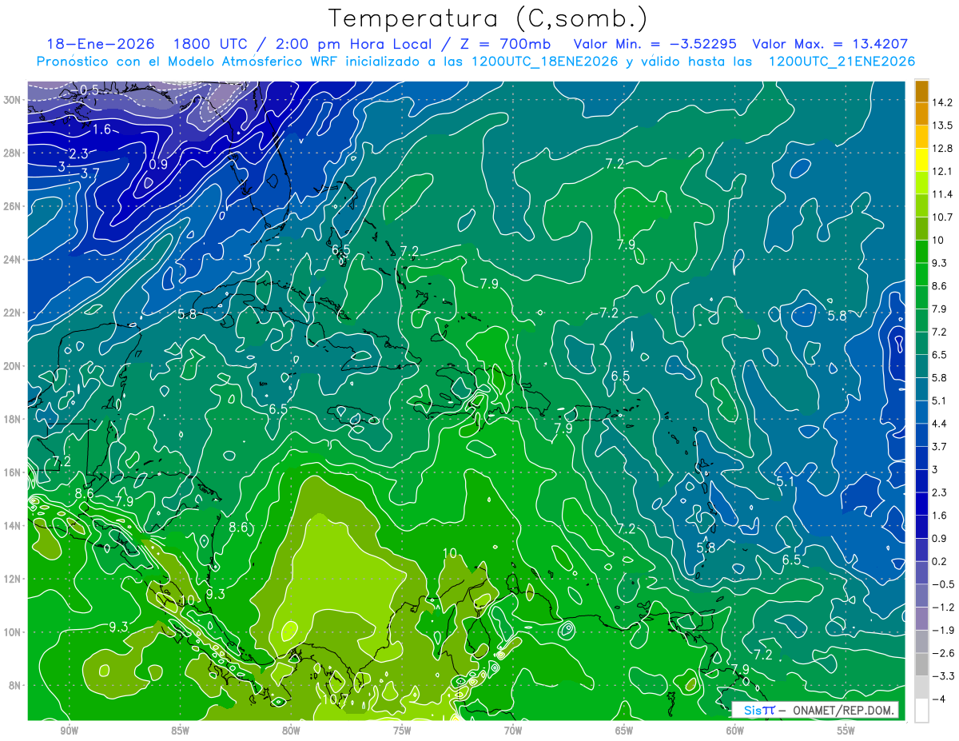
Task: Click the "30N" latitude label
Action: [14, 100]
